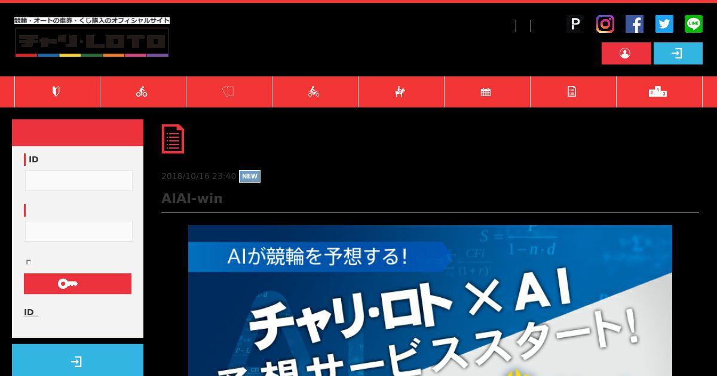Open the document page nav item

pos(574,92)
